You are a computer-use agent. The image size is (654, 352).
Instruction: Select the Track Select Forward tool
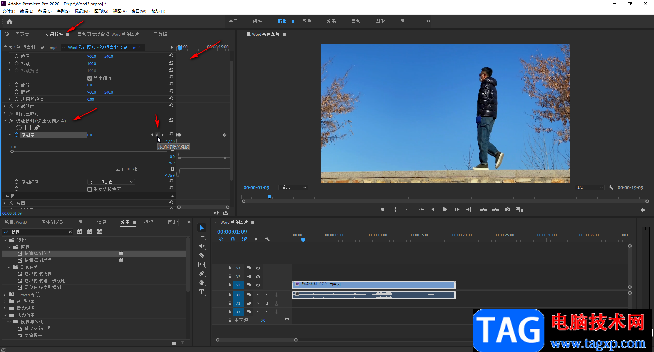tap(202, 237)
